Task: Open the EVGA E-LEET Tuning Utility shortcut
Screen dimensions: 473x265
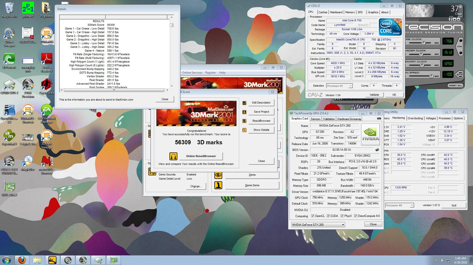Action: (x=9, y=165)
